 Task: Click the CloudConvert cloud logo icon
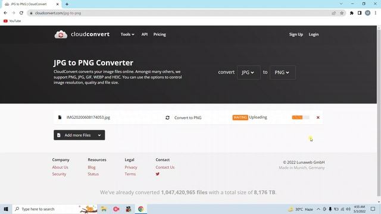[61, 34]
